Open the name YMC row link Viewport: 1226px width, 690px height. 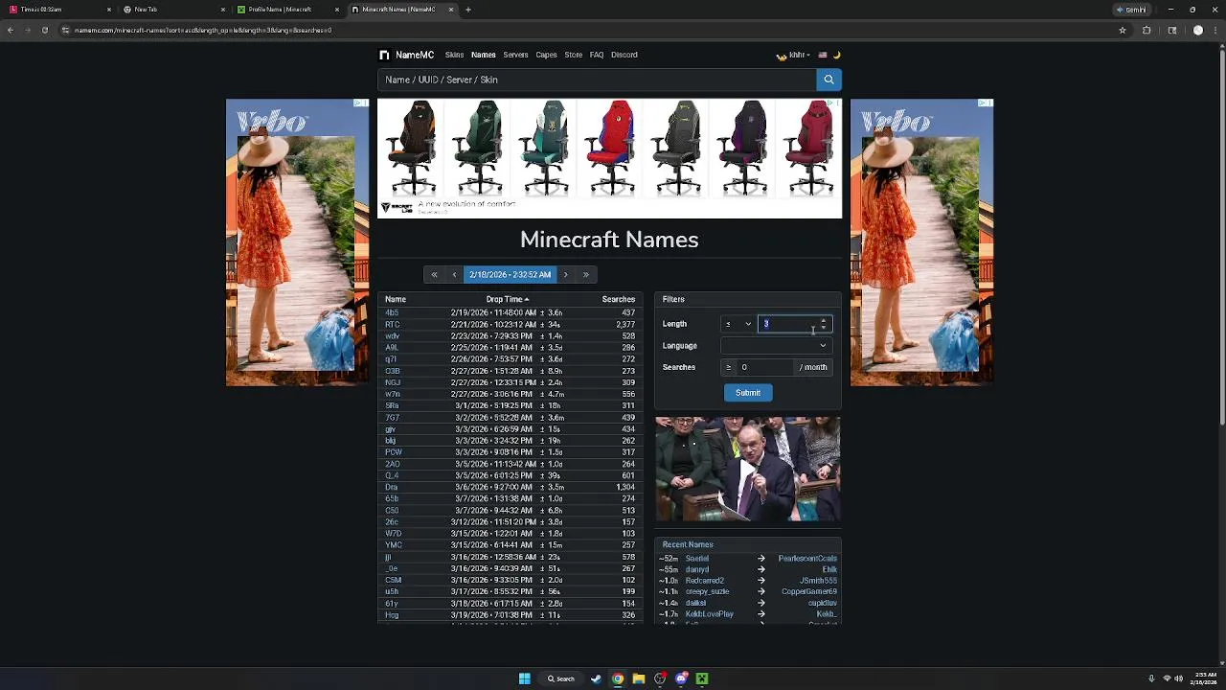pos(393,545)
